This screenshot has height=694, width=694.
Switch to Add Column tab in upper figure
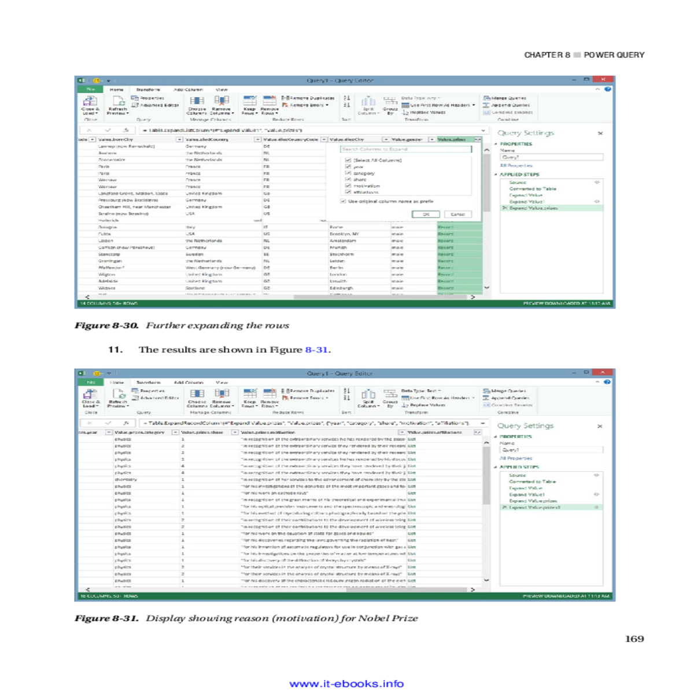pos(188,90)
